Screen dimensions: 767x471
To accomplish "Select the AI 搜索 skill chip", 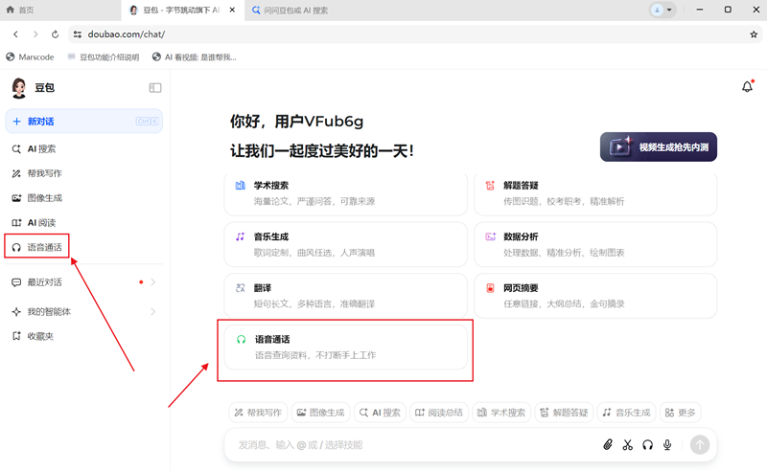I will point(380,413).
